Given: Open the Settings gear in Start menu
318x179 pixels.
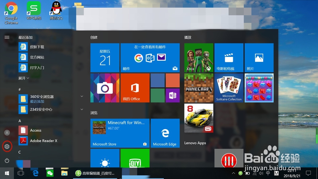Looking at the screenshot, I should click(x=7, y=146).
